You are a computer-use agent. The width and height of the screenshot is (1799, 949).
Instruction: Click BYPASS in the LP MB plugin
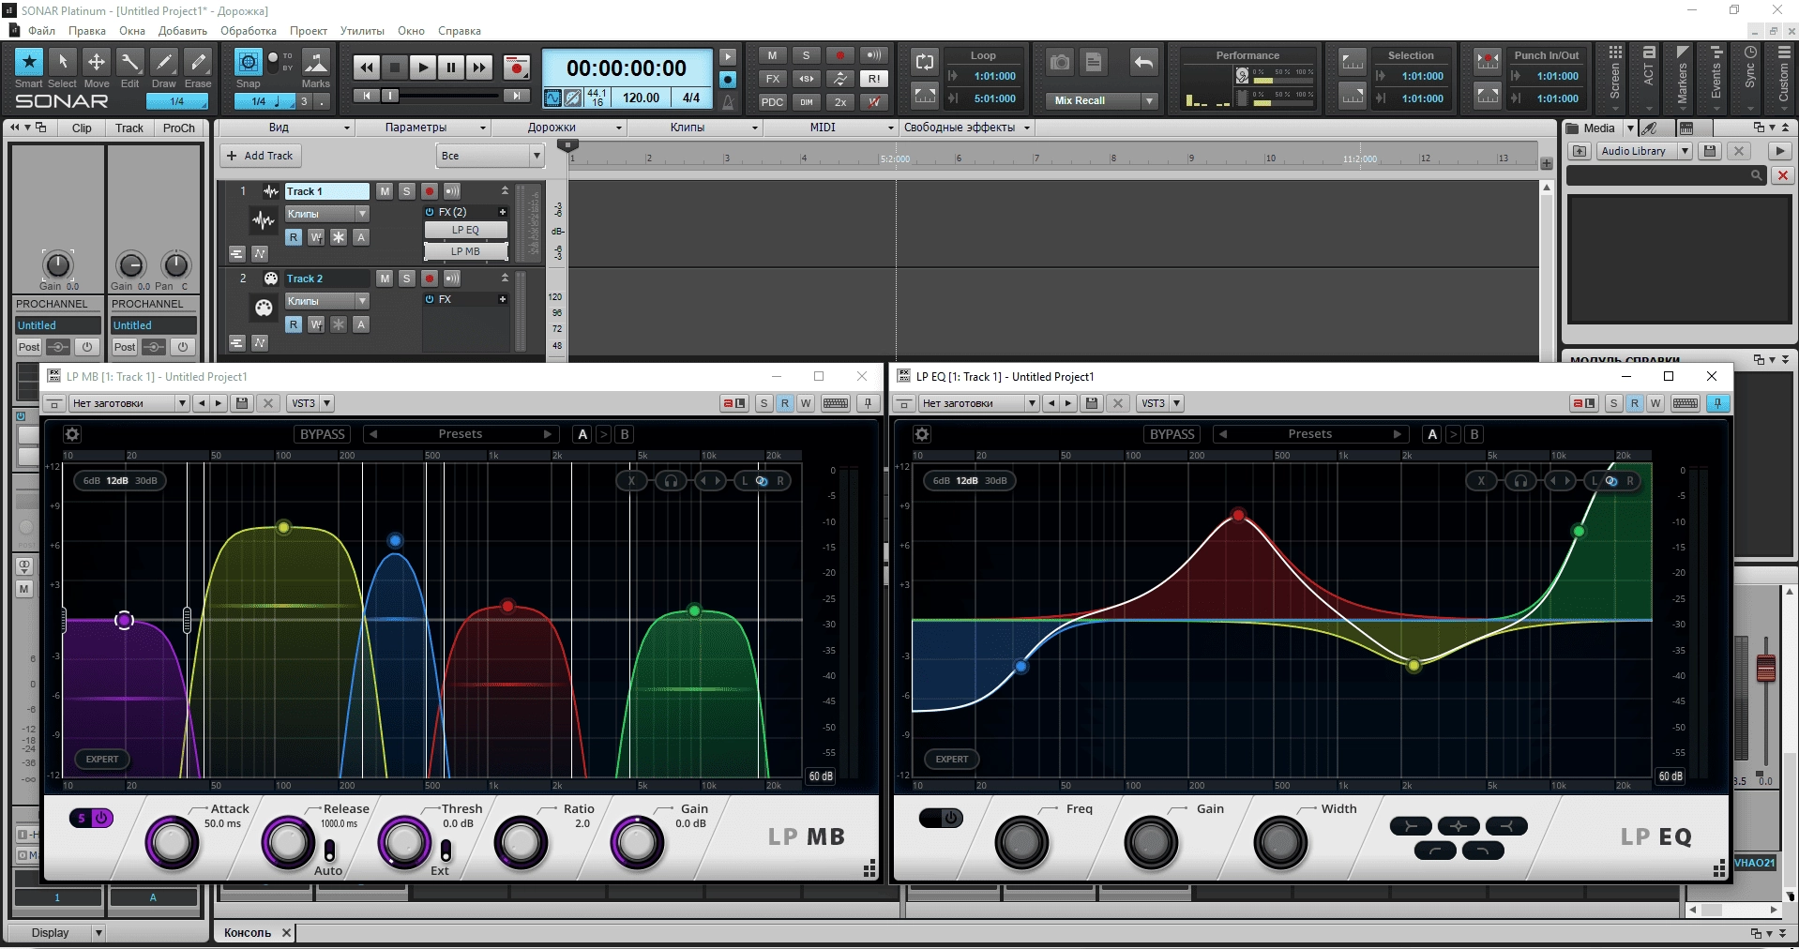click(323, 434)
